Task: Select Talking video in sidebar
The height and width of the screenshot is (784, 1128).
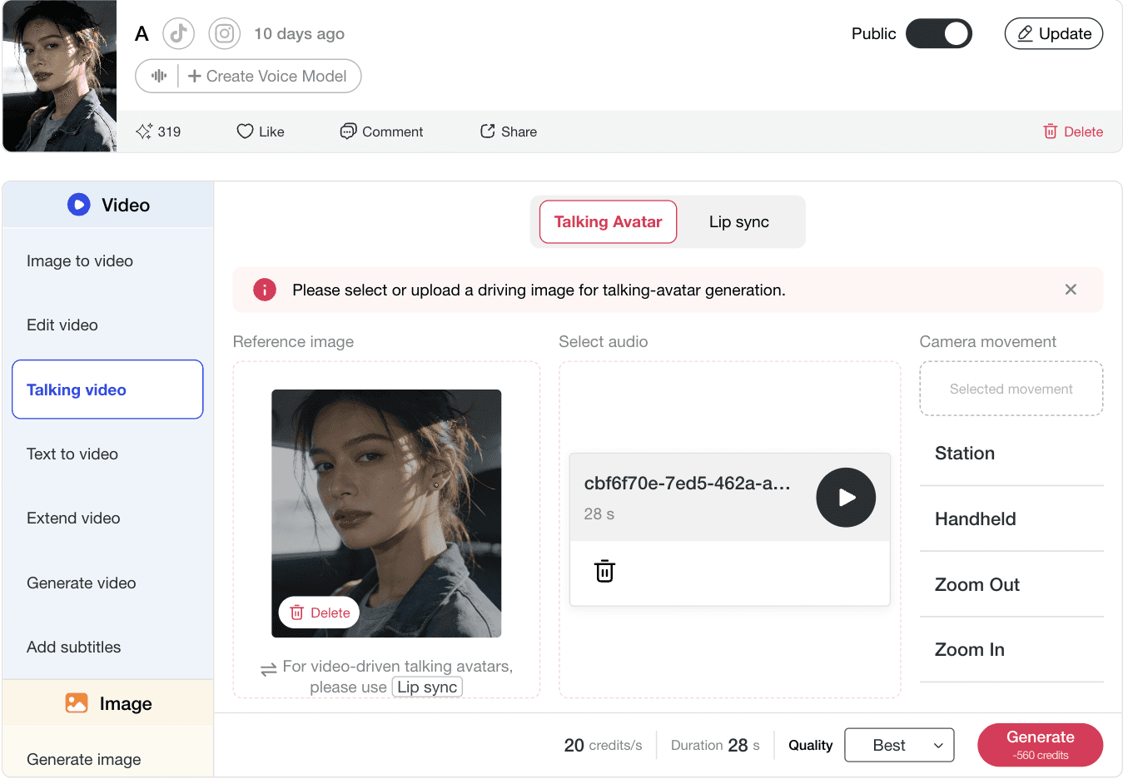Action: [x=107, y=390]
